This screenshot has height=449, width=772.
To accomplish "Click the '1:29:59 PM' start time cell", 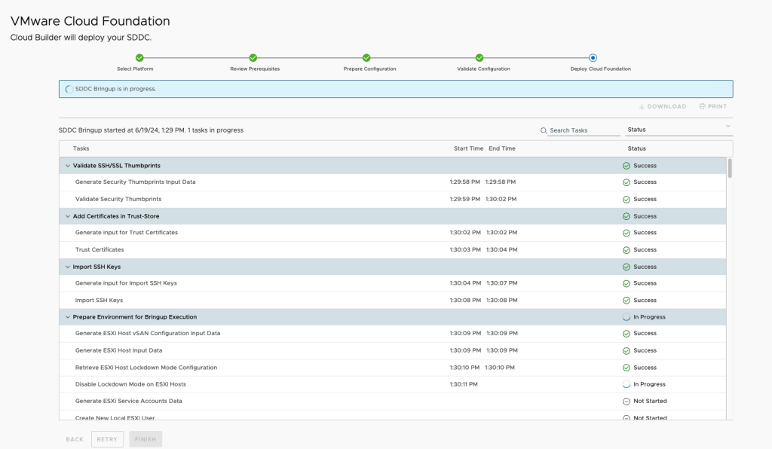I will click(x=464, y=199).
